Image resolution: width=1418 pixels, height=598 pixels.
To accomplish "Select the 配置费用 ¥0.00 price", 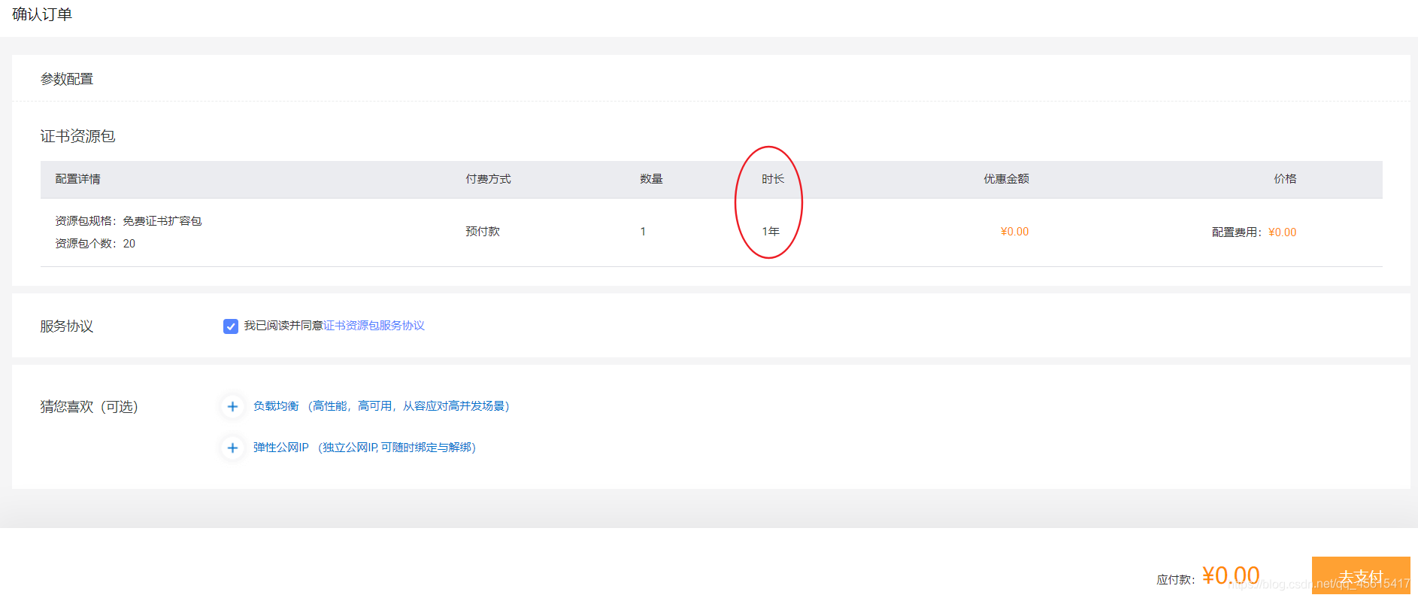I will click(x=1254, y=232).
